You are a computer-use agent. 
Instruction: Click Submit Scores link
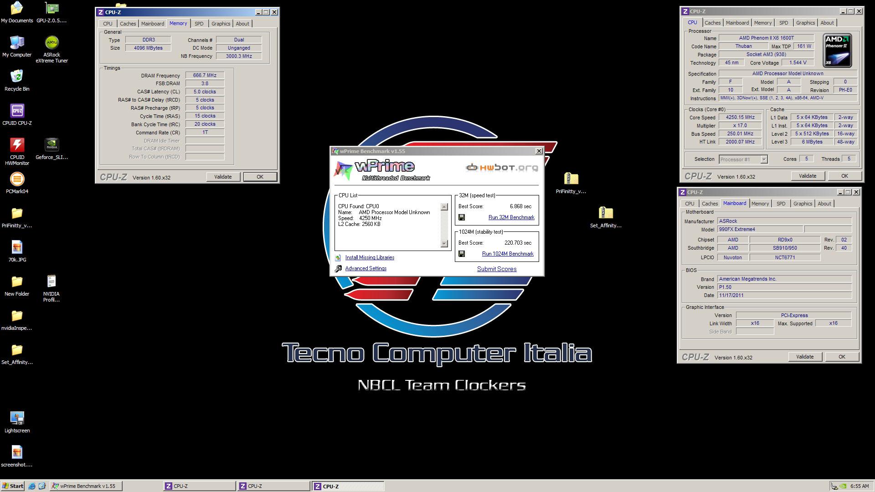point(497,269)
